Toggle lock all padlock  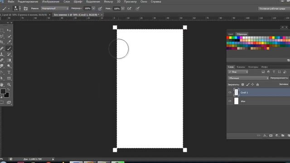(257, 85)
